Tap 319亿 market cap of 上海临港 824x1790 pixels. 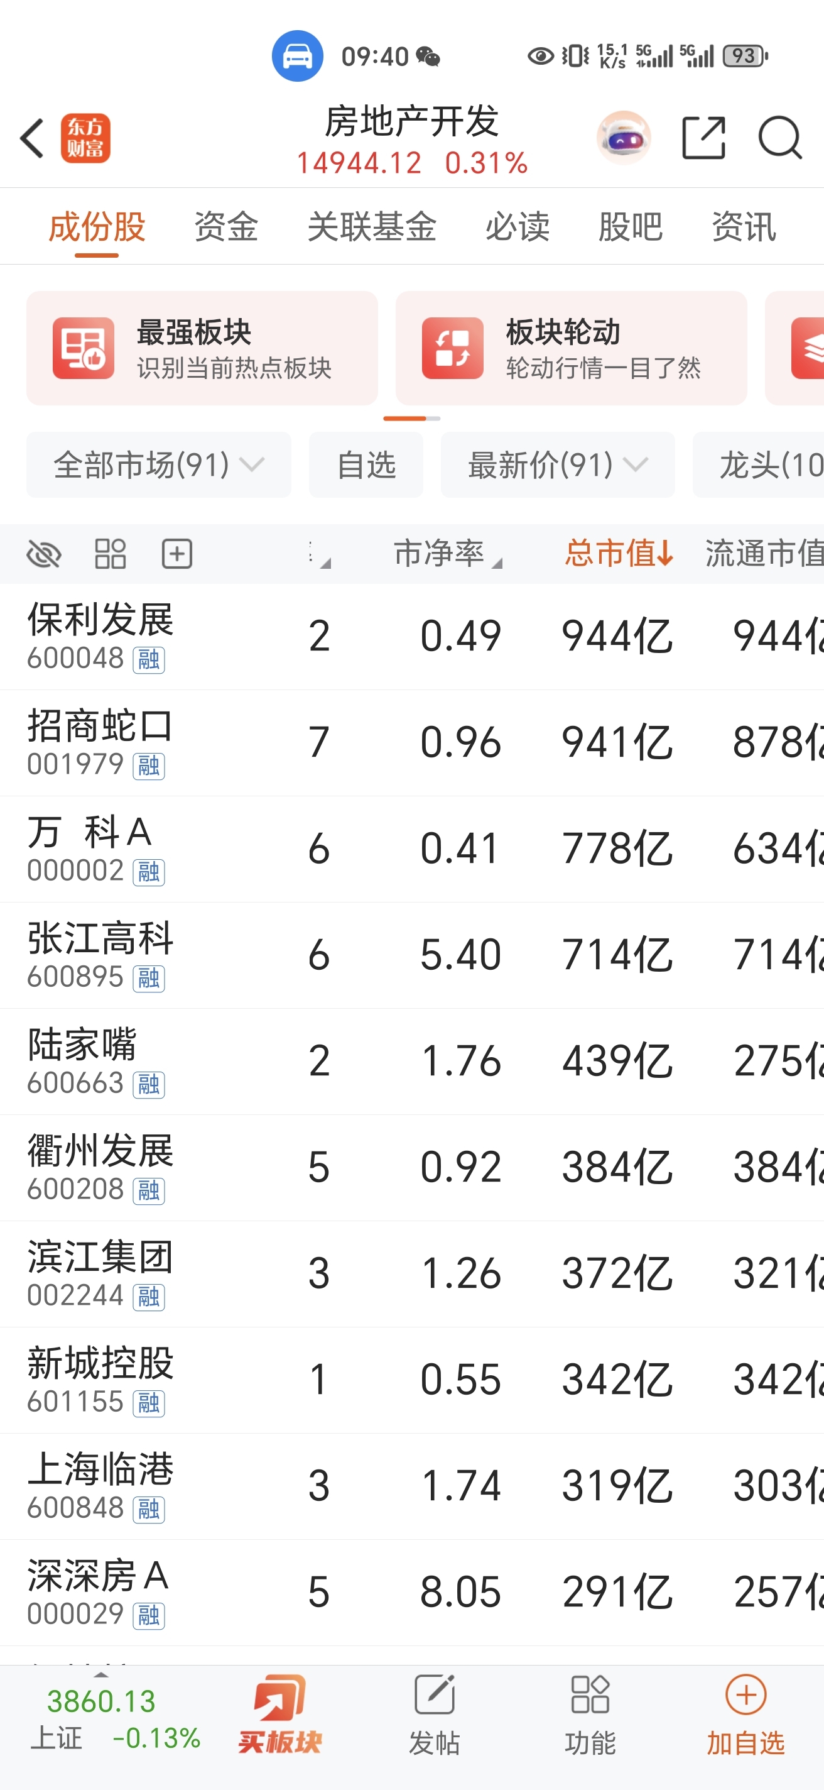click(x=617, y=1486)
